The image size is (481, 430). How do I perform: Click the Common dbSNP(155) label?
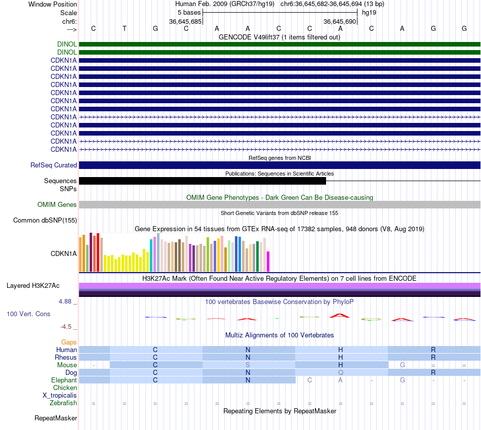45,221
